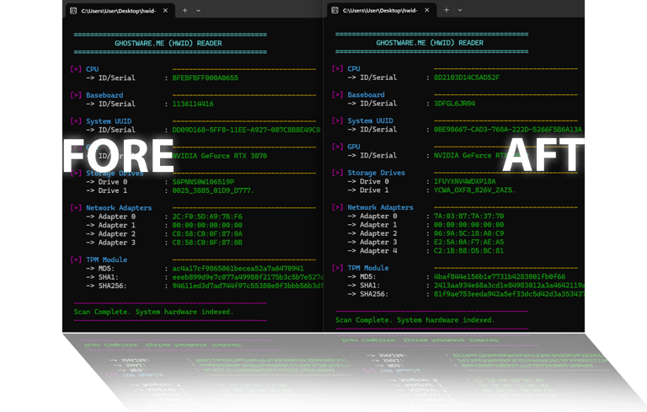Screen dimensions: 647x412
Task: Click MAC address 7A:03:B7:7A:37:70
Action: [x=468, y=216]
